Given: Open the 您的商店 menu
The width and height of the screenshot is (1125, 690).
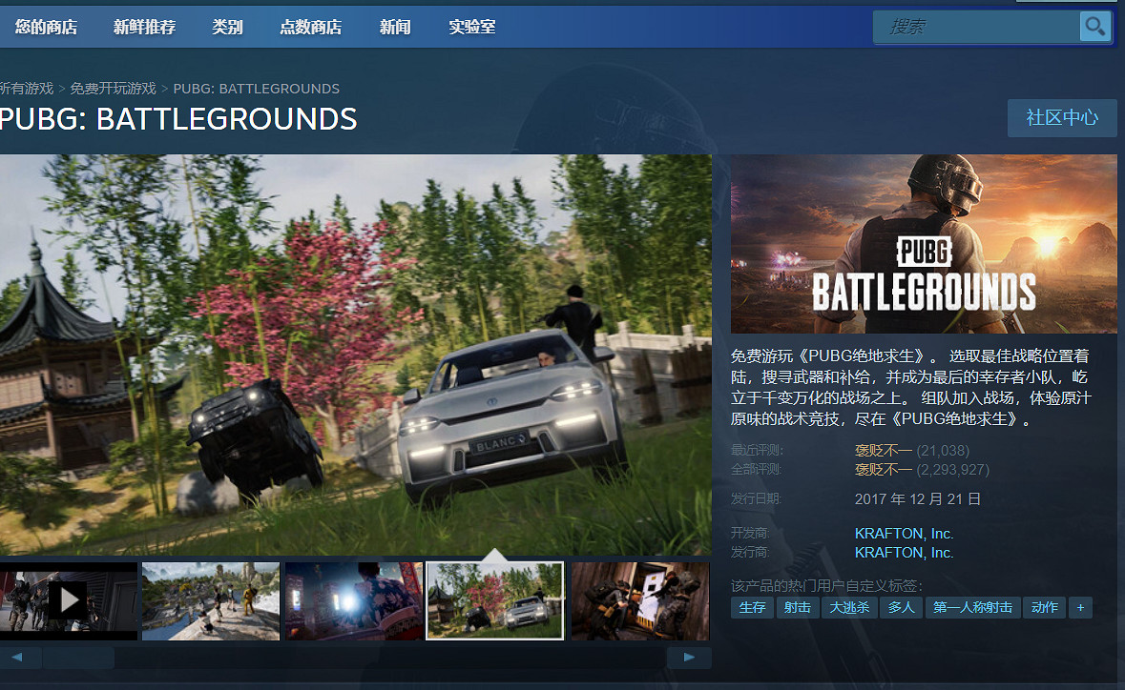Looking at the screenshot, I should coord(46,27).
